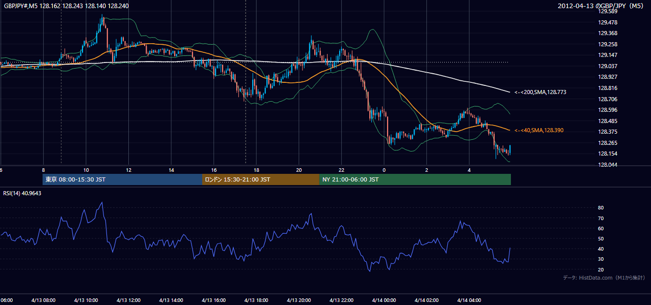Click price axis value 128.265
Image resolution: width=651 pixels, height=305 pixels.
tap(608, 143)
